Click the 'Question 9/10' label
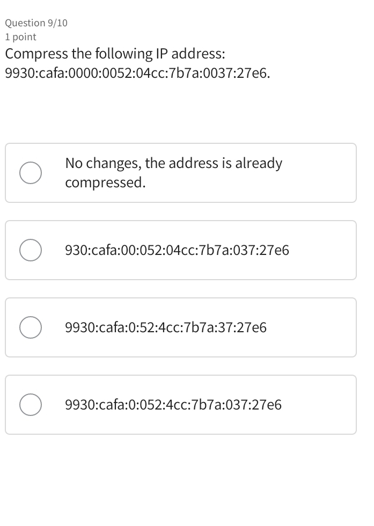 tap(36, 23)
